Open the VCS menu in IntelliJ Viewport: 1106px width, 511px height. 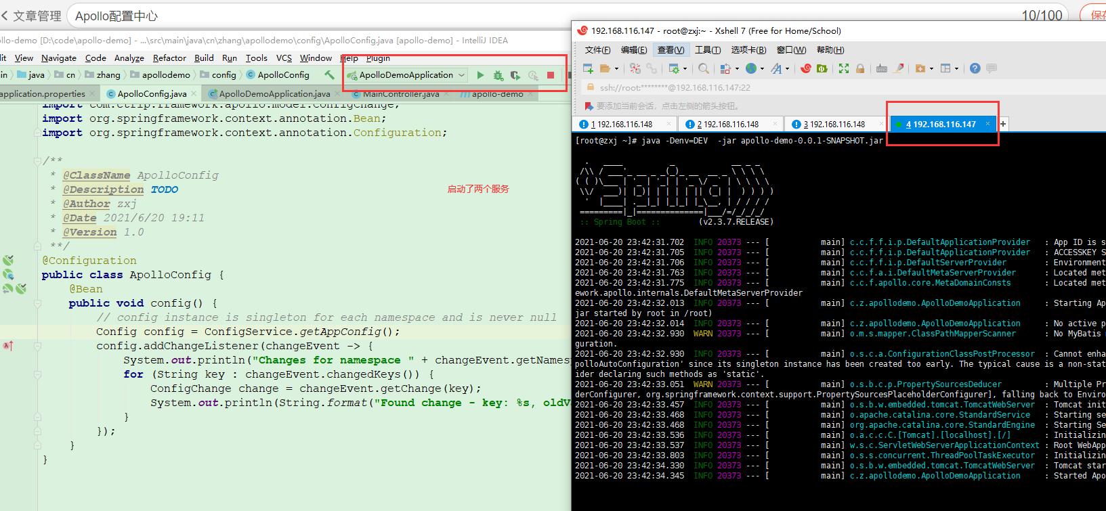(284, 58)
